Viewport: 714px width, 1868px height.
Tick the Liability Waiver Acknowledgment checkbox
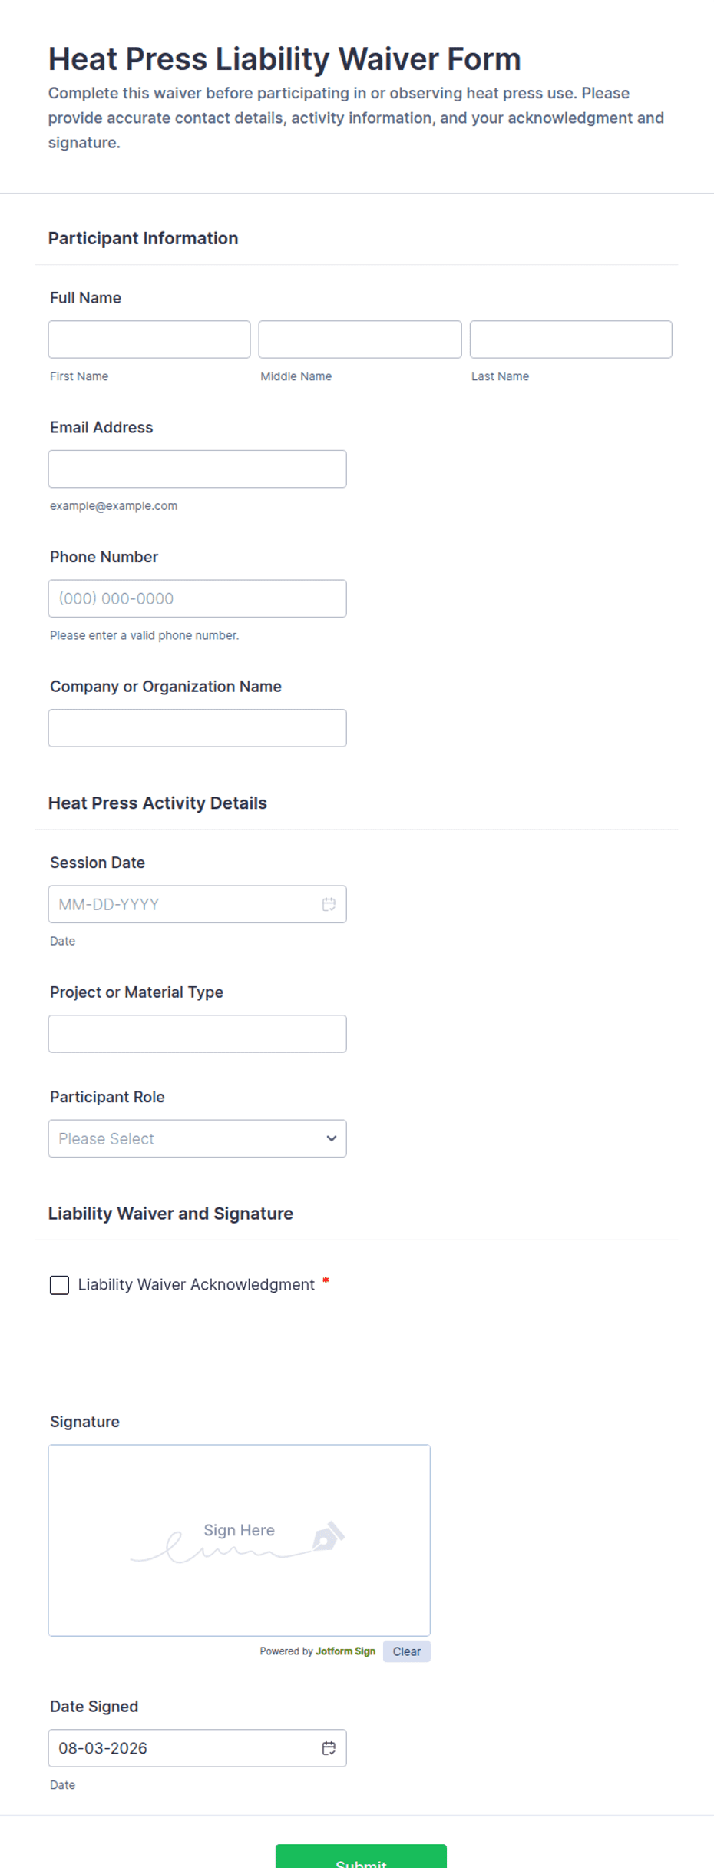point(59,1285)
